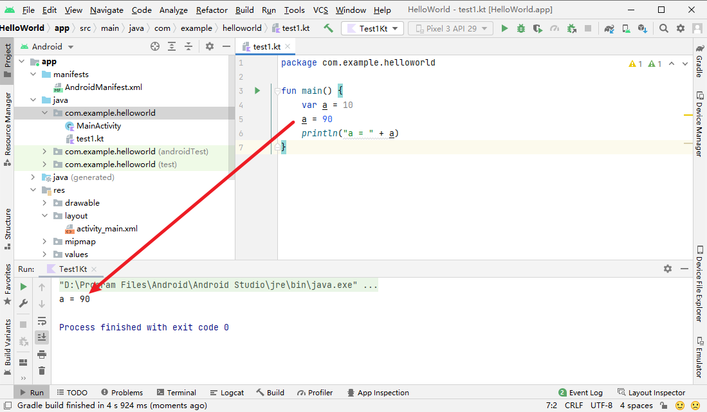Open the VCS menu

tap(320, 10)
